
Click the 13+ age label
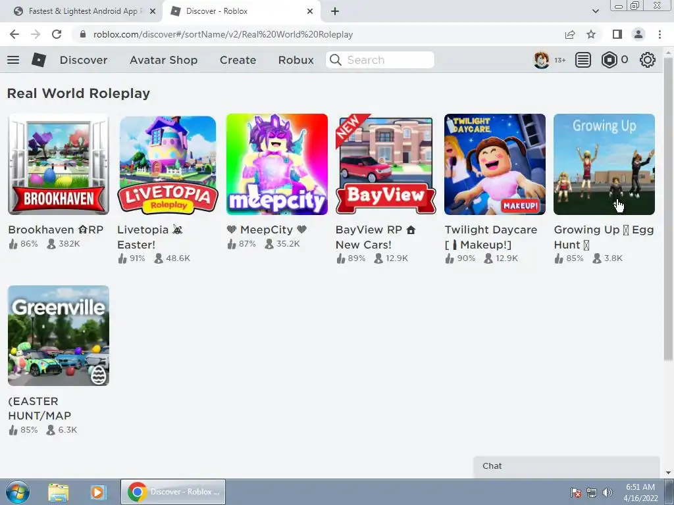click(559, 60)
